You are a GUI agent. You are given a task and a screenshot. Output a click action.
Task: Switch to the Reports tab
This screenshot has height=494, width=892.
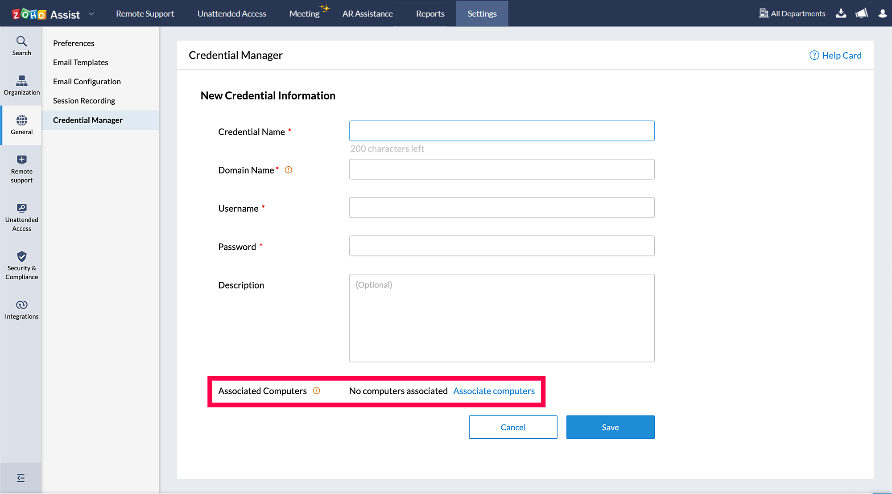[430, 13]
